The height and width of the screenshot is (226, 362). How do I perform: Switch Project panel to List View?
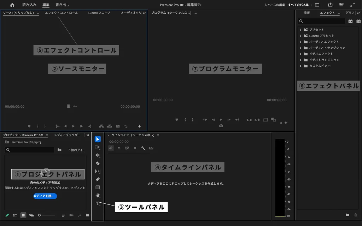(15, 215)
